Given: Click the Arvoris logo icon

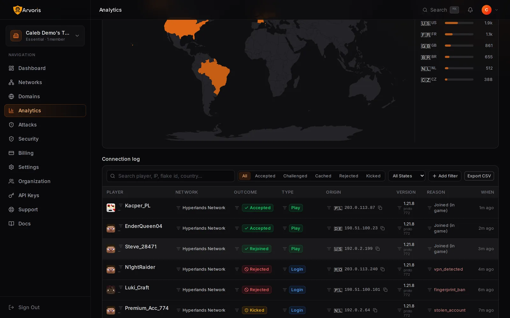Looking at the screenshot, I should point(17,10).
